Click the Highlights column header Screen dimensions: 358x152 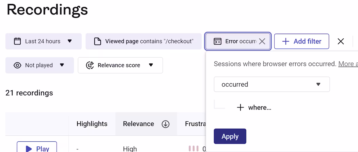(92, 124)
